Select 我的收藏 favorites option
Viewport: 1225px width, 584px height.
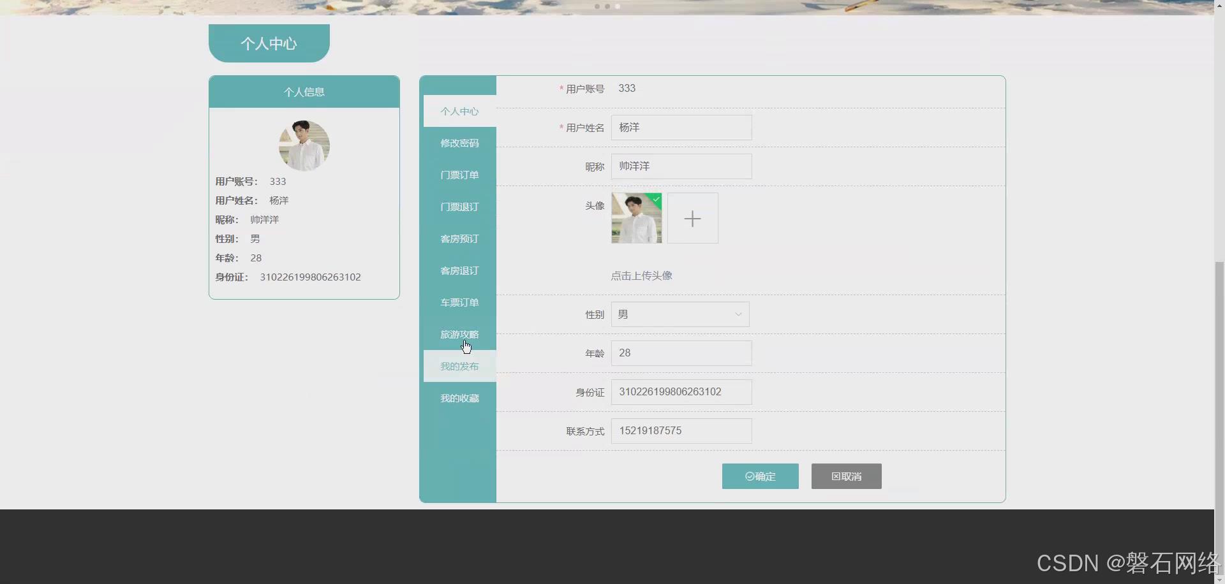point(459,398)
